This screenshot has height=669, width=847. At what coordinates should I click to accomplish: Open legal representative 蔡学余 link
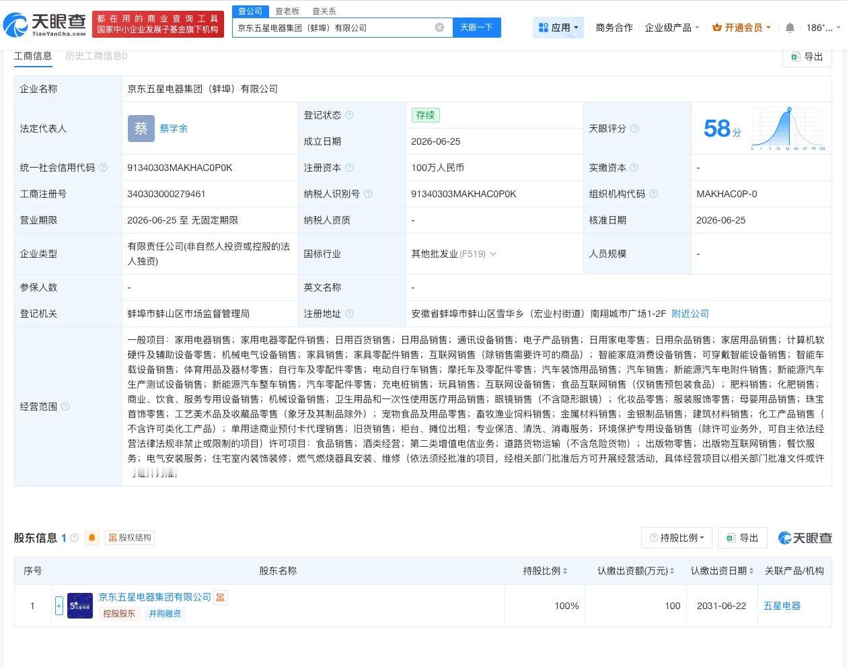174,129
